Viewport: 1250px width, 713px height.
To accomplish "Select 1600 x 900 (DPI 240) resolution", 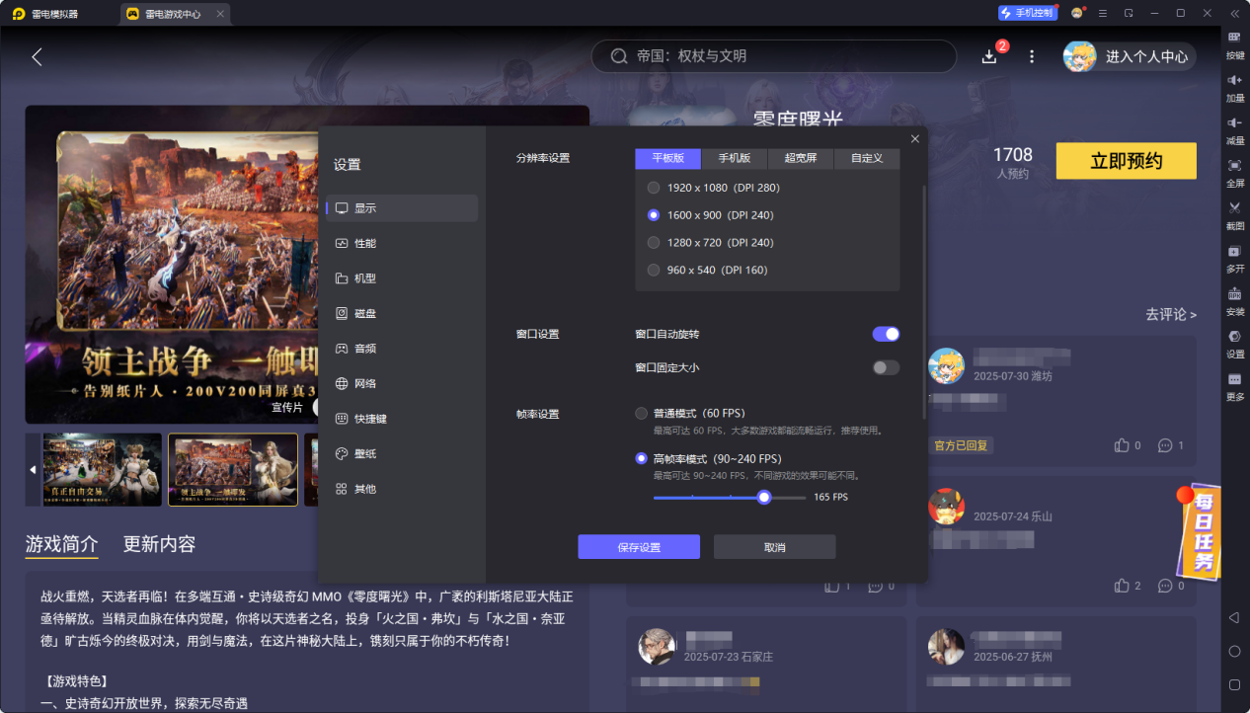I will [x=653, y=215].
